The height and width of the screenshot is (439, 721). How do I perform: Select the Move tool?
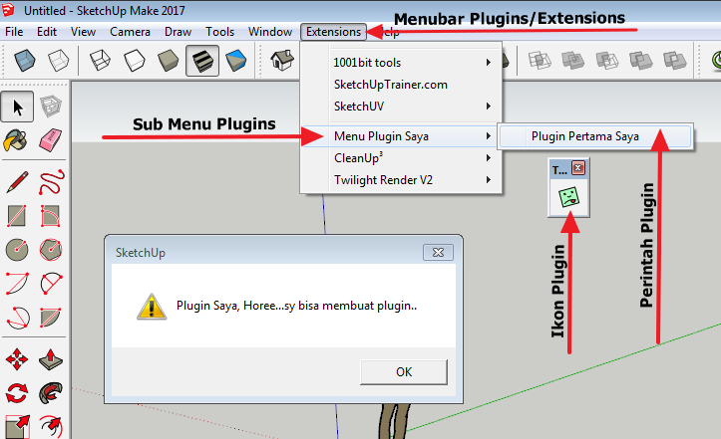coord(17,359)
